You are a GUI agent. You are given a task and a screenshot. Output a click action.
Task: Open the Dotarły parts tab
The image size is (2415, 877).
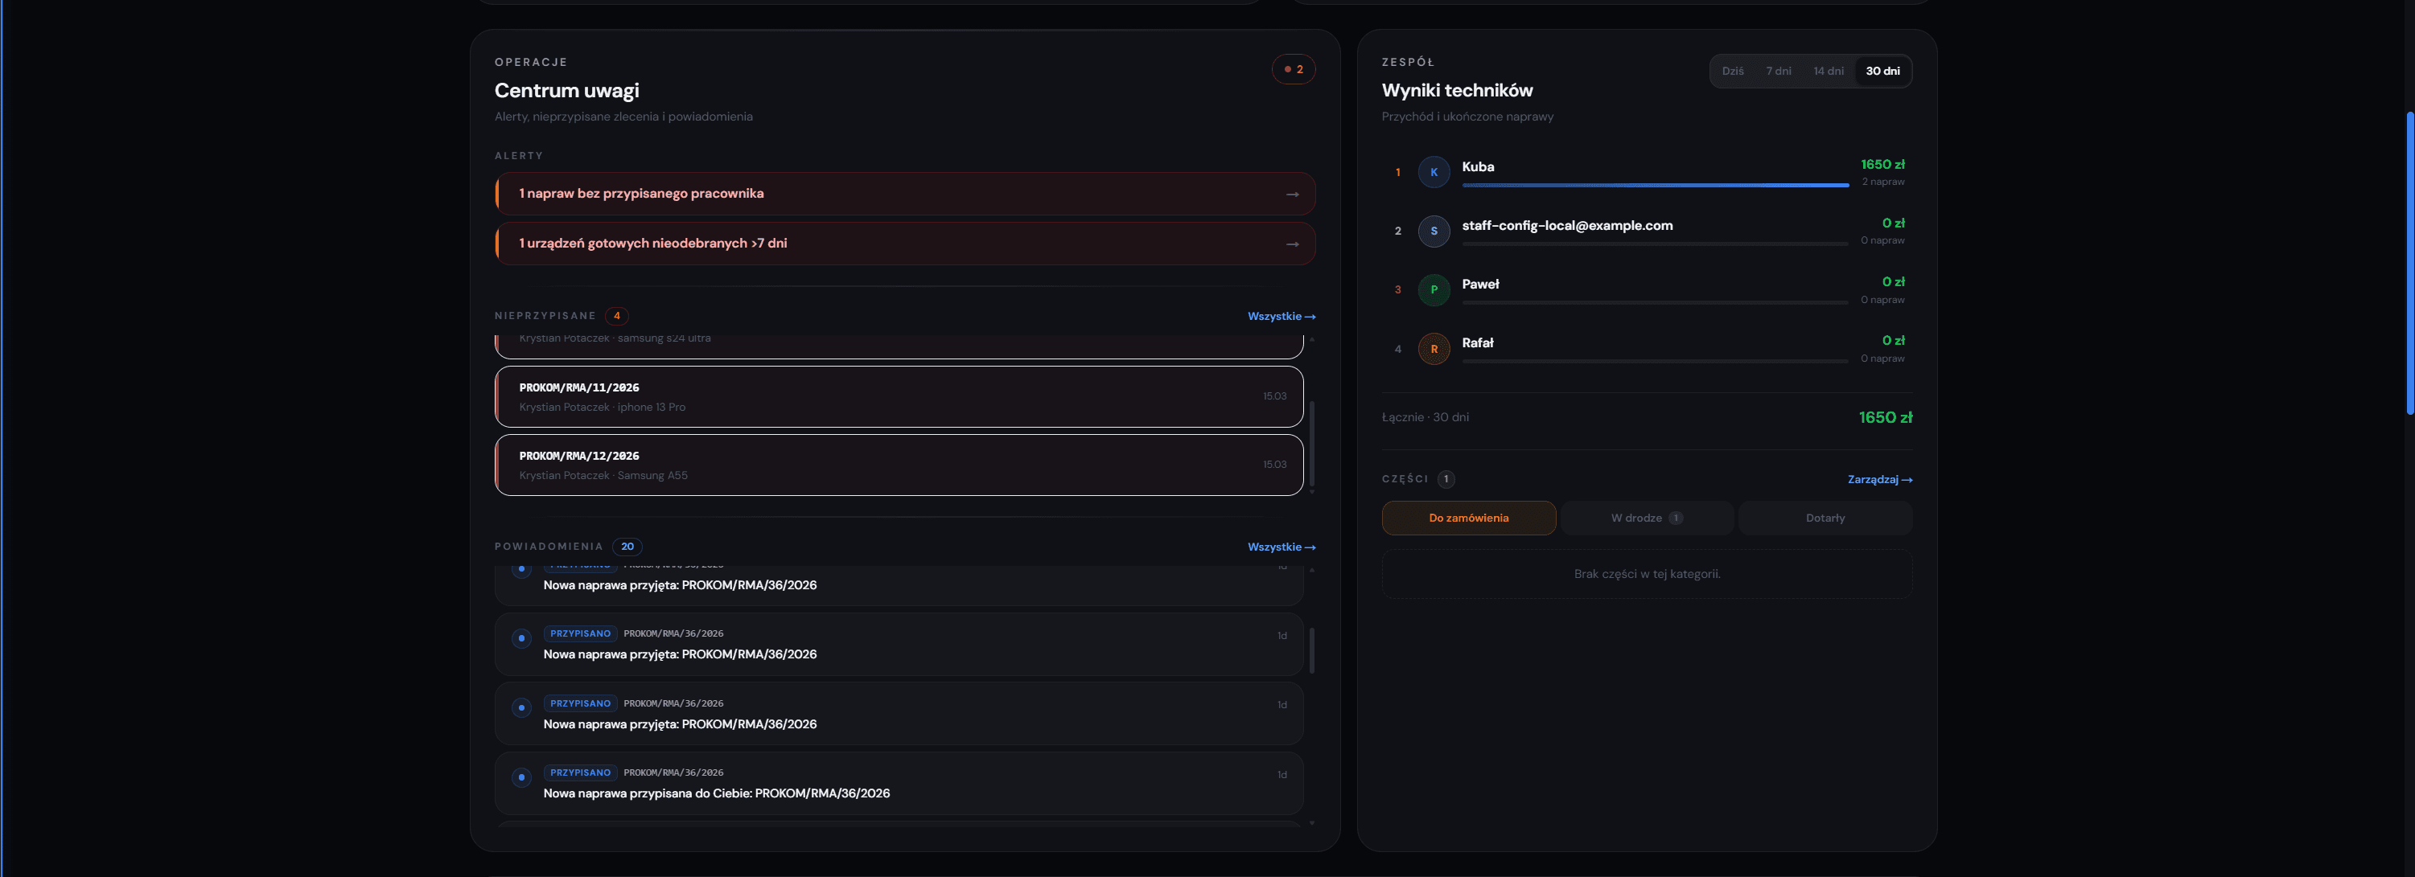[1825, 518]
